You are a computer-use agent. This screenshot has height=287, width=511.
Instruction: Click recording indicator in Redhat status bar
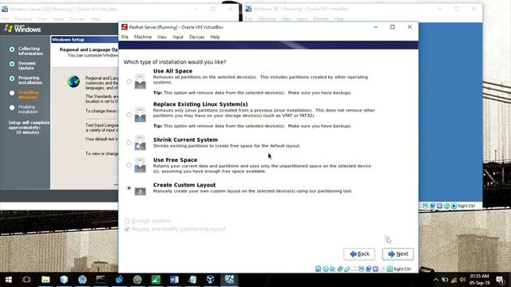(x=368, y=269)
